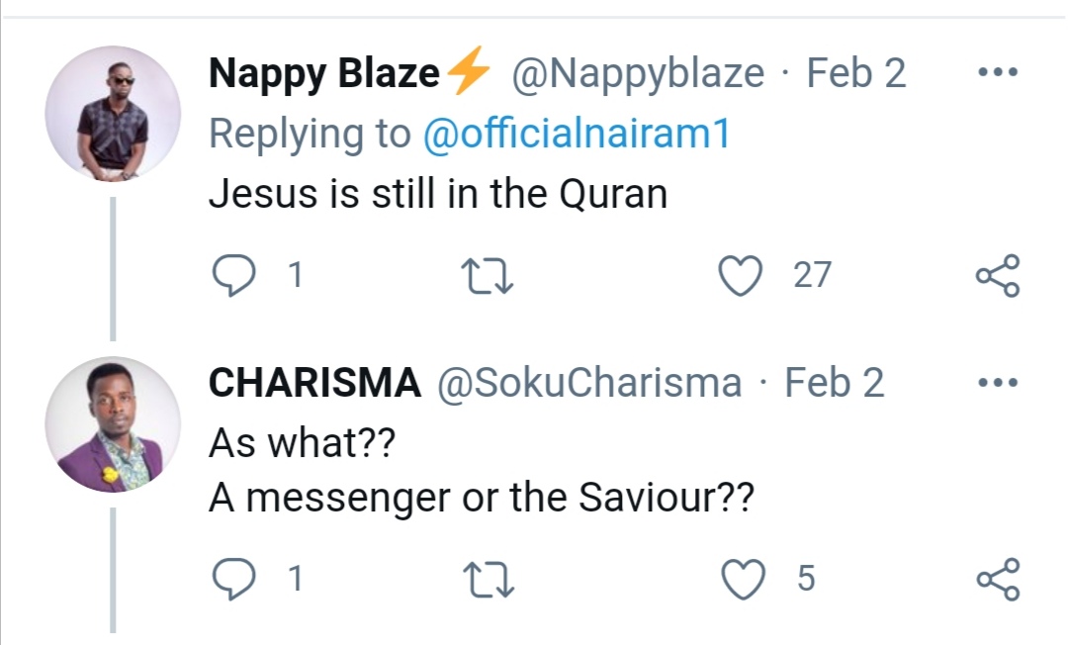Retweet CHARISMA's 'As what??' tweet
The height and width of the screenshot is (645, 1068).
(489, 579)
